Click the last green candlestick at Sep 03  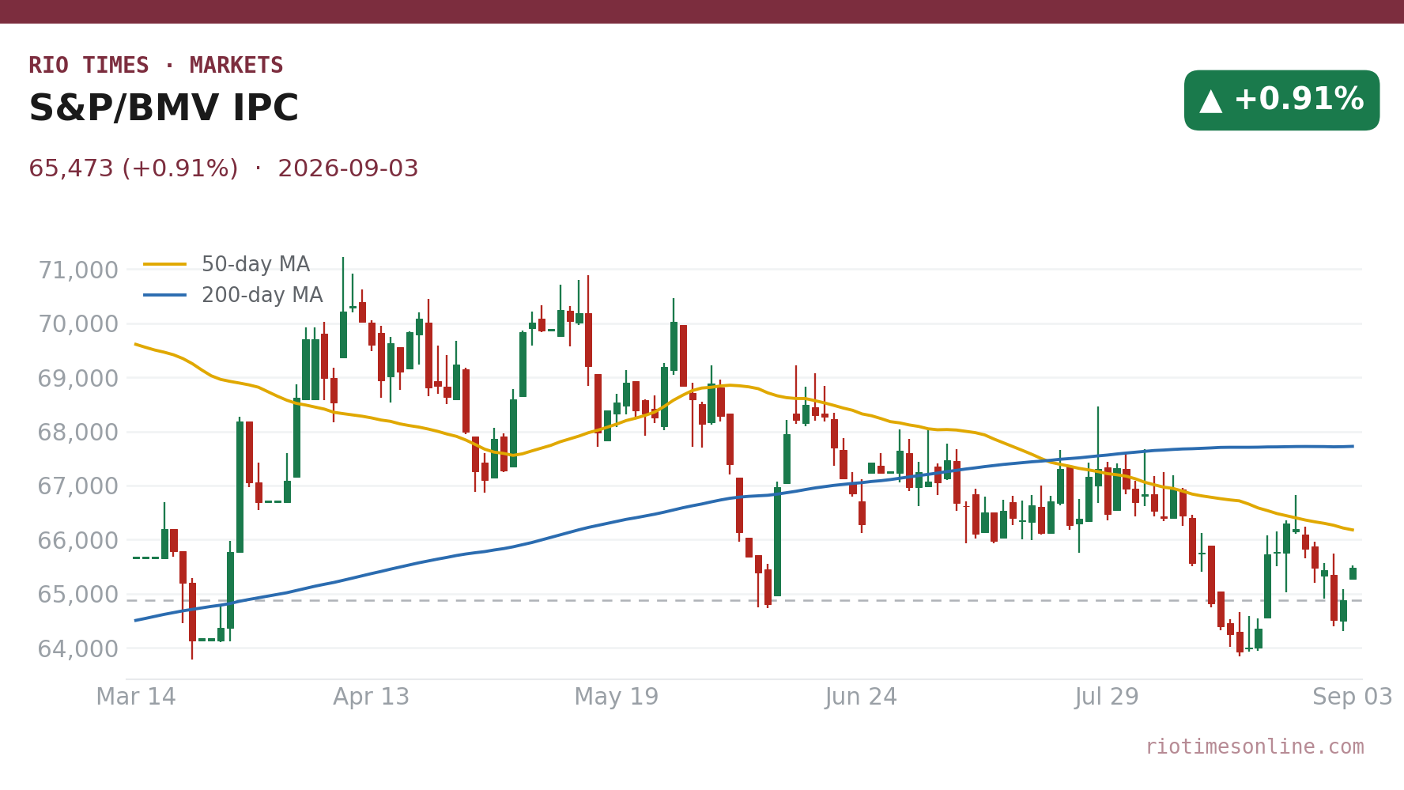1353,573
